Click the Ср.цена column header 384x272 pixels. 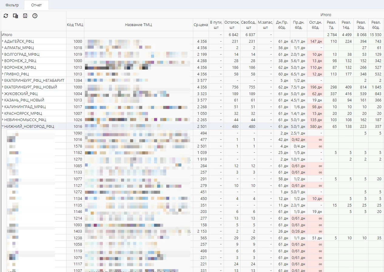point(200,25)
